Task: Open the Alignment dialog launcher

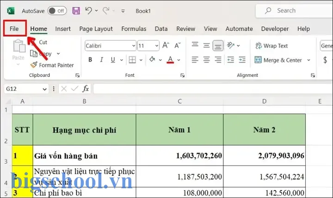Action: click(x=313, y=75)
